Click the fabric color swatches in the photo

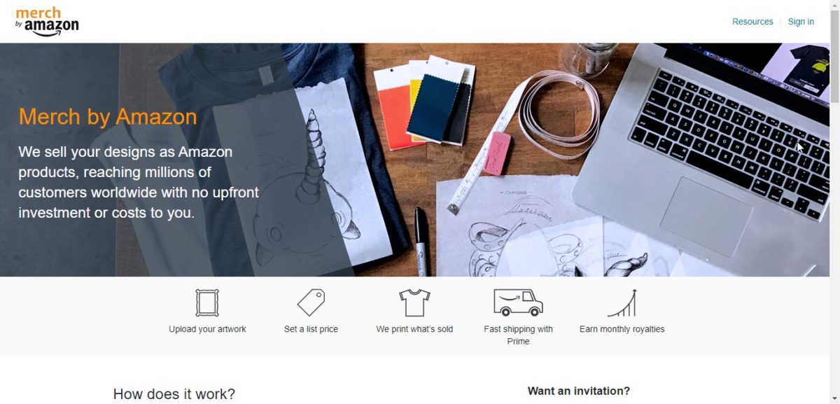click(x=425, y=102)
